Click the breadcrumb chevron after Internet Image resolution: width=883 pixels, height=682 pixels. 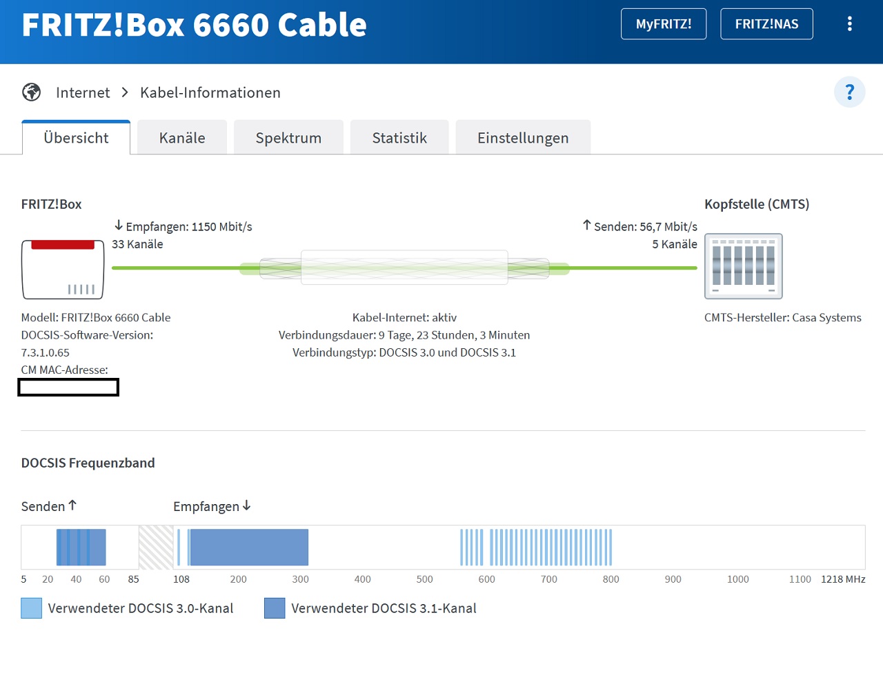(125, 92)
